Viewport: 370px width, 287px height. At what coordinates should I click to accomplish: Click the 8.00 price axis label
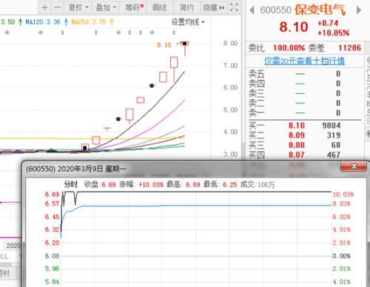pyautogui.click(x=230, y=44)
